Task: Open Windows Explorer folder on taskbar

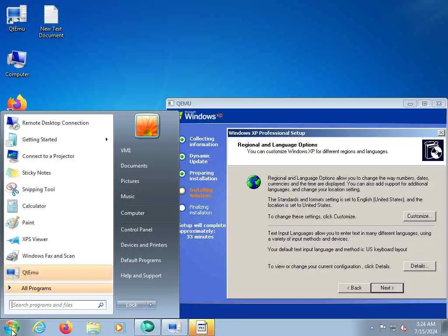Action: pyautogui.click(x=93, y=328)
